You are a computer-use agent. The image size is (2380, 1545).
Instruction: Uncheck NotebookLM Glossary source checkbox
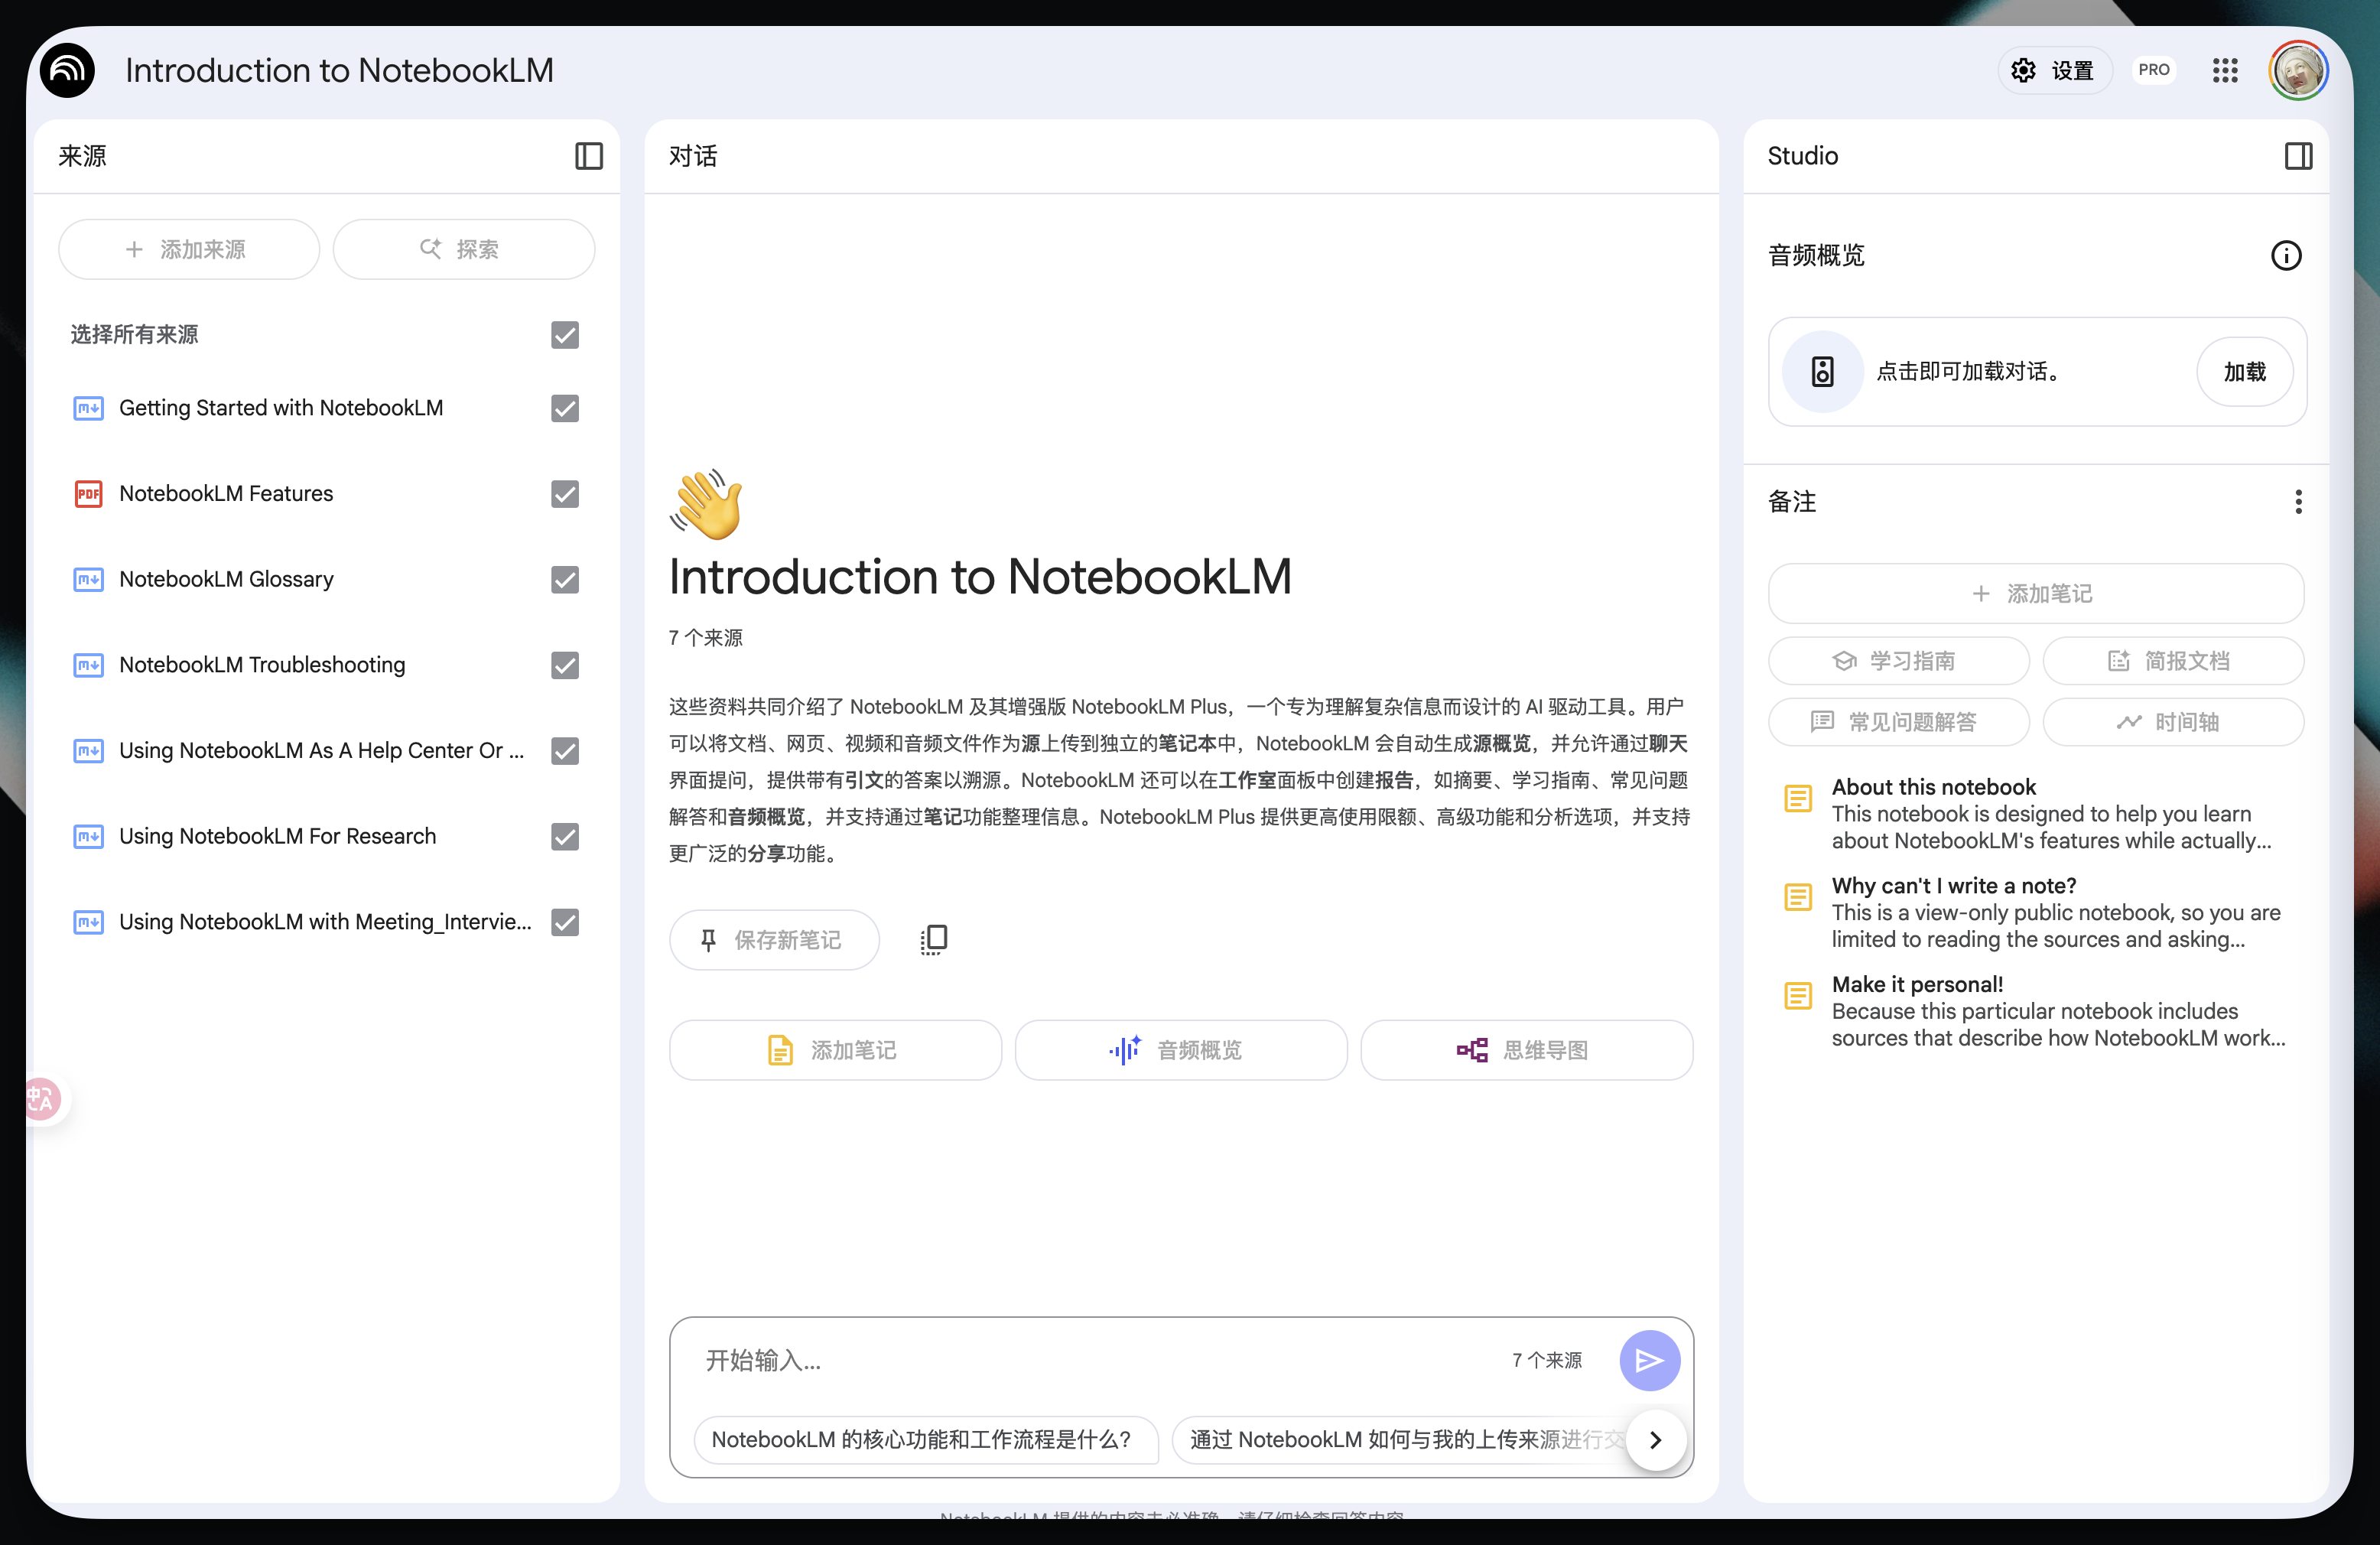point(565,580)
